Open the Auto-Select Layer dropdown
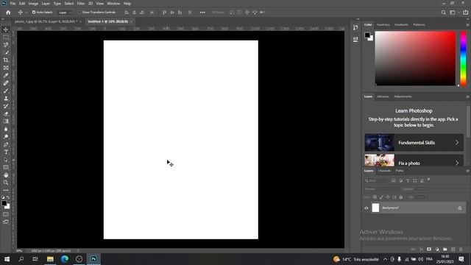This screenshot has height=265, width=471. (x=65, y=13)
